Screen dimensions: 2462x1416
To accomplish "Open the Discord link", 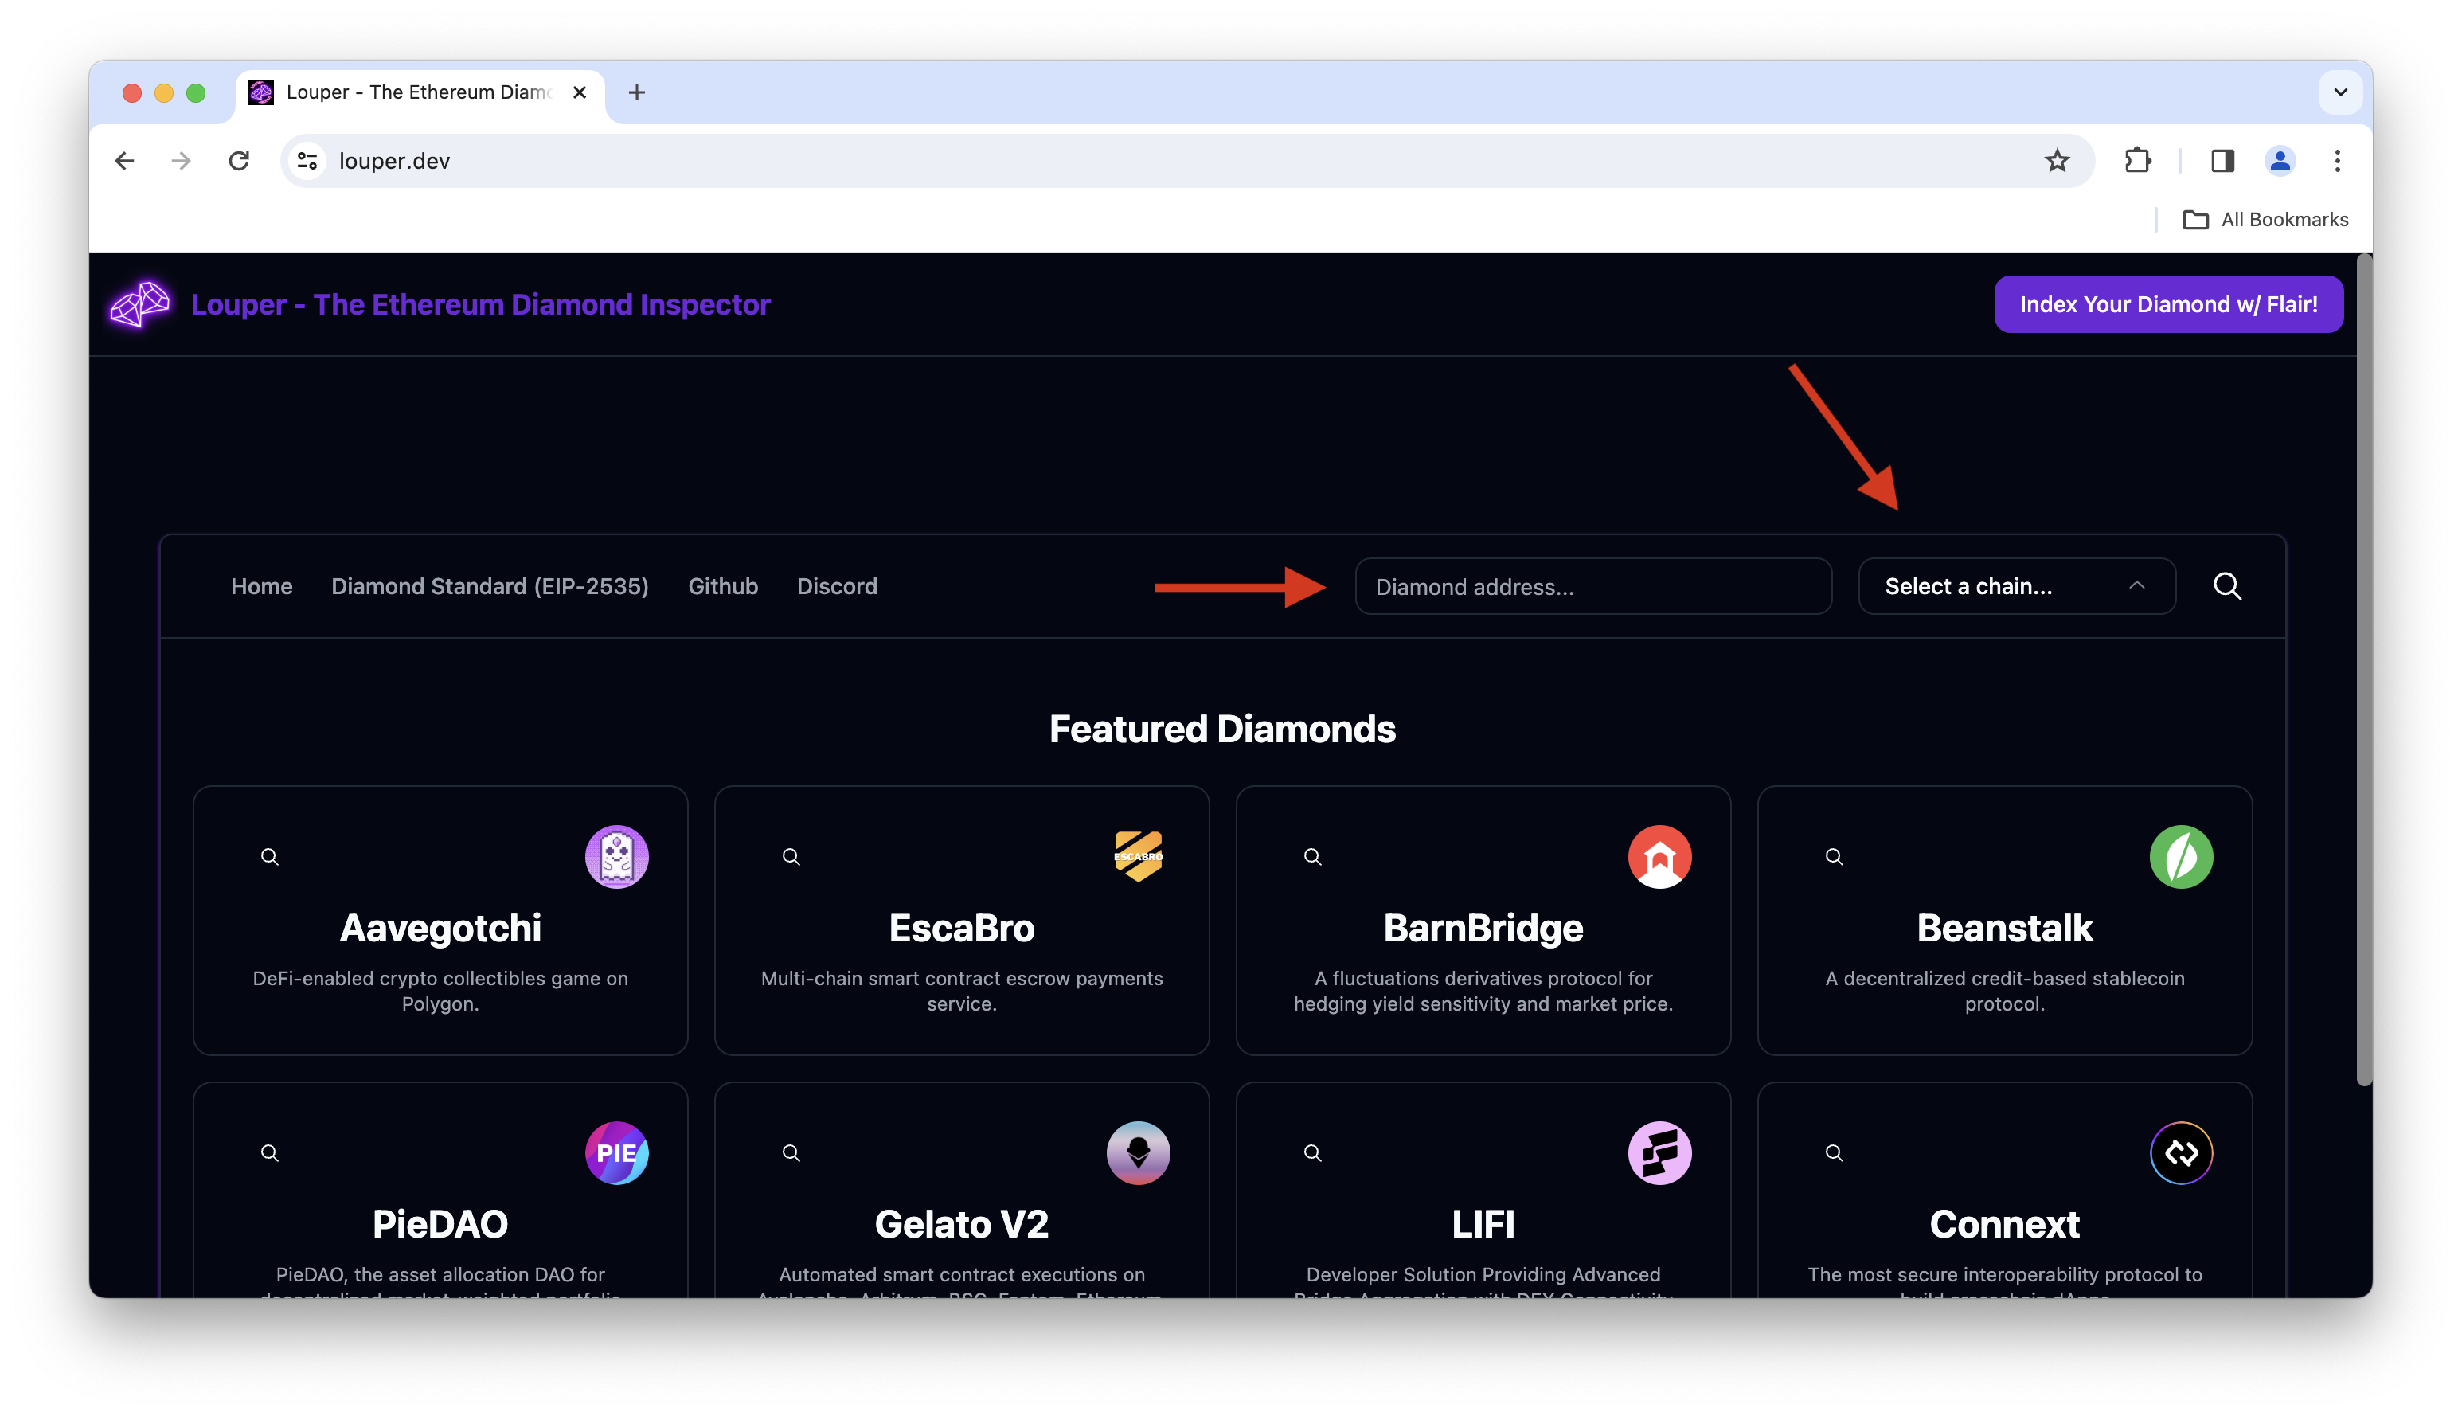I will pos(836,586).
